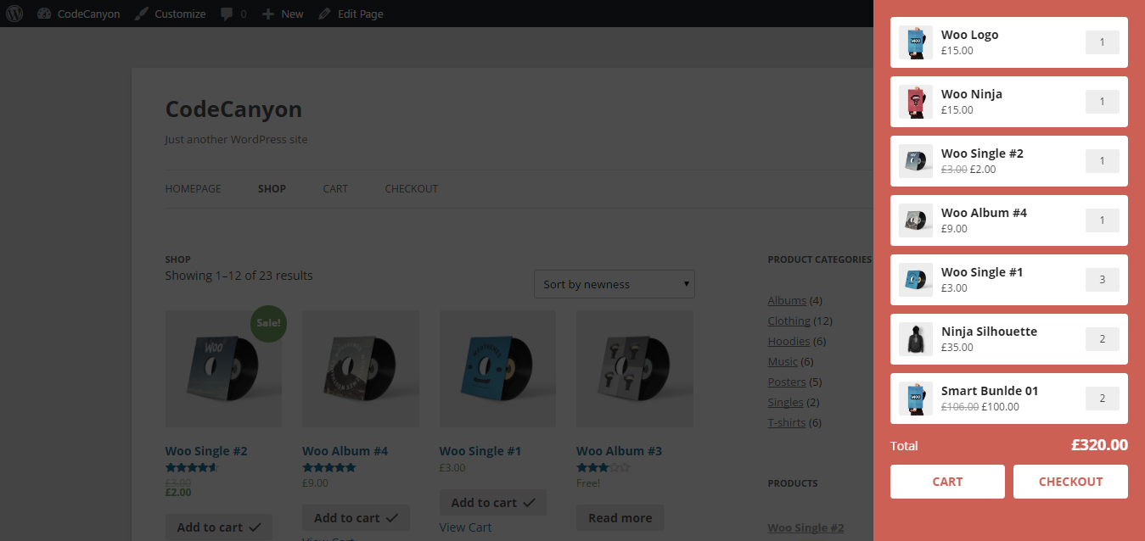
Task: Open the Woo Album #3 product title link
Action: click(x=619, y=451)
